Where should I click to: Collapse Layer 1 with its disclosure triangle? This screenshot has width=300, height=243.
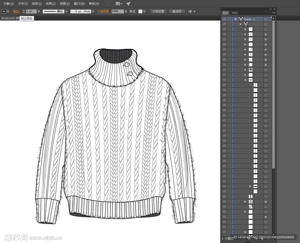point(236,19)
